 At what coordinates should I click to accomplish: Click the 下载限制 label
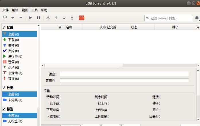(x=53, y=116)
